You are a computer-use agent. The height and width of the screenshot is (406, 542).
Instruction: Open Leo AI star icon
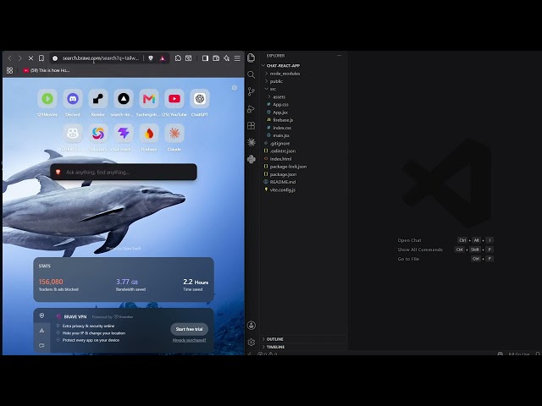pyautogui.click(x=227, y=58)
